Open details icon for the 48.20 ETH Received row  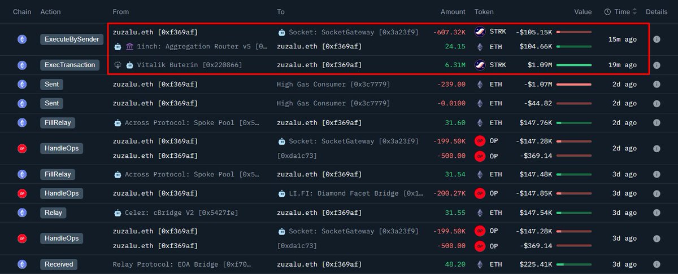click(657, 264)
